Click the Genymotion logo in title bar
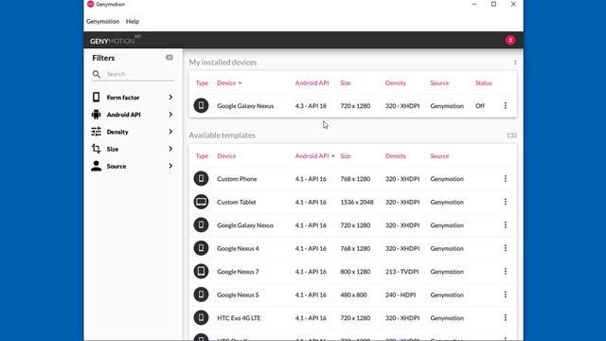This screenshot has width=606, height=341. point(91,4)
